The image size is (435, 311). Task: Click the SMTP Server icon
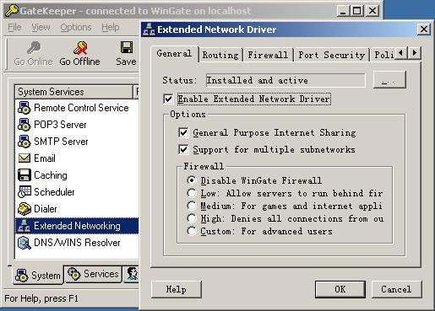[x=24, y=142]
